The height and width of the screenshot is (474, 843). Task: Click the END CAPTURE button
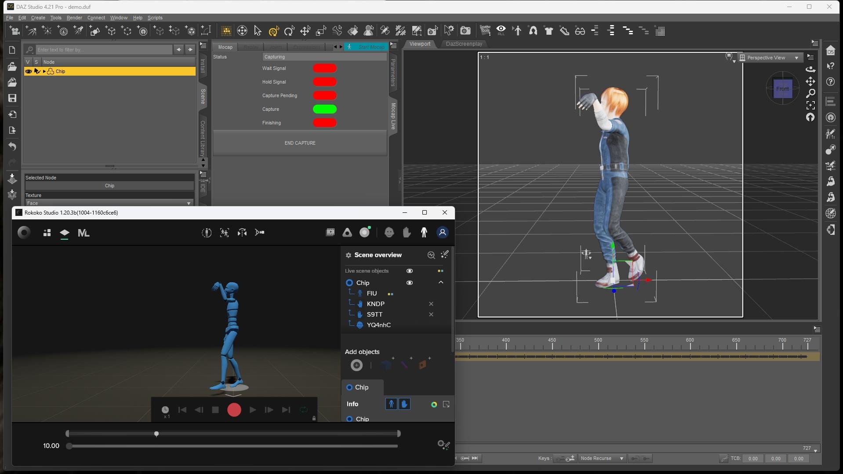300,143
